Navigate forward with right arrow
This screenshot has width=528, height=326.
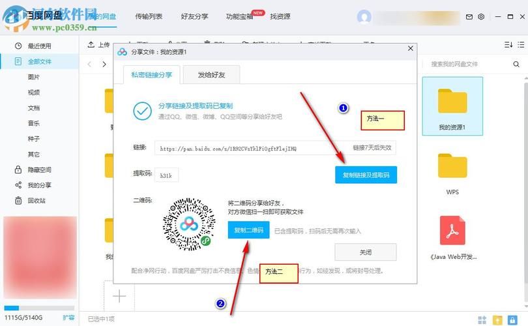tap(104, 65)
